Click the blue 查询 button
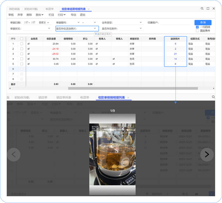 click(x=203, y=22)
